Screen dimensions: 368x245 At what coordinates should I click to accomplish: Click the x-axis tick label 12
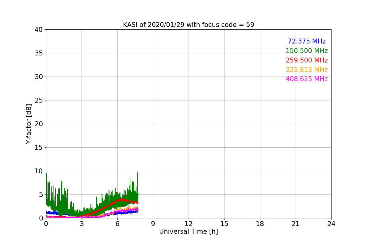click(x=189, y=224)
